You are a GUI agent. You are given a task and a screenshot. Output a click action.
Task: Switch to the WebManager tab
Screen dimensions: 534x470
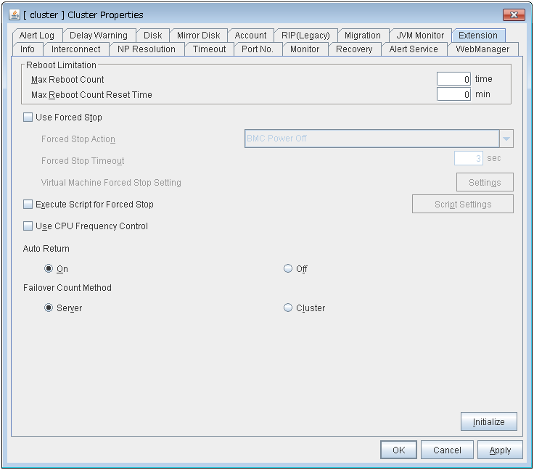[x=482, y=49]
